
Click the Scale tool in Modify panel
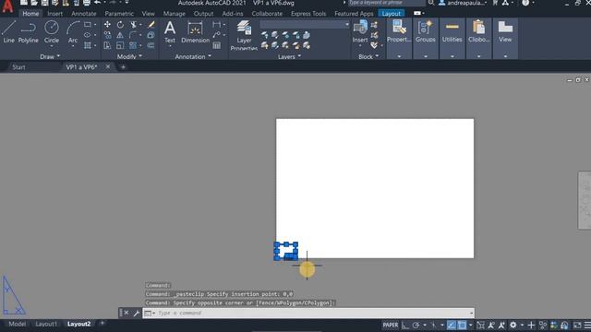click(120, 45)
